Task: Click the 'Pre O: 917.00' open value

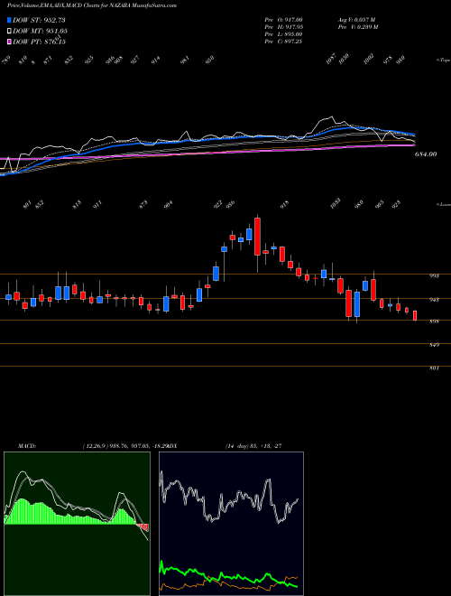Action: coord(283,20)
